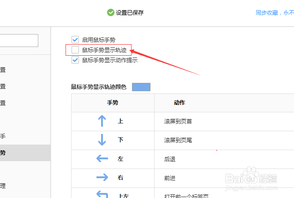Uncheck the 鼠标手势显示动作提示 checkbox
This screenshot has width=294, height=198.
(75, 60)
